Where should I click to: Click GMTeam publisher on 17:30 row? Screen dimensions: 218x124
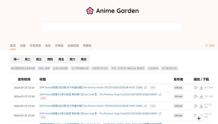pos(178,96)
